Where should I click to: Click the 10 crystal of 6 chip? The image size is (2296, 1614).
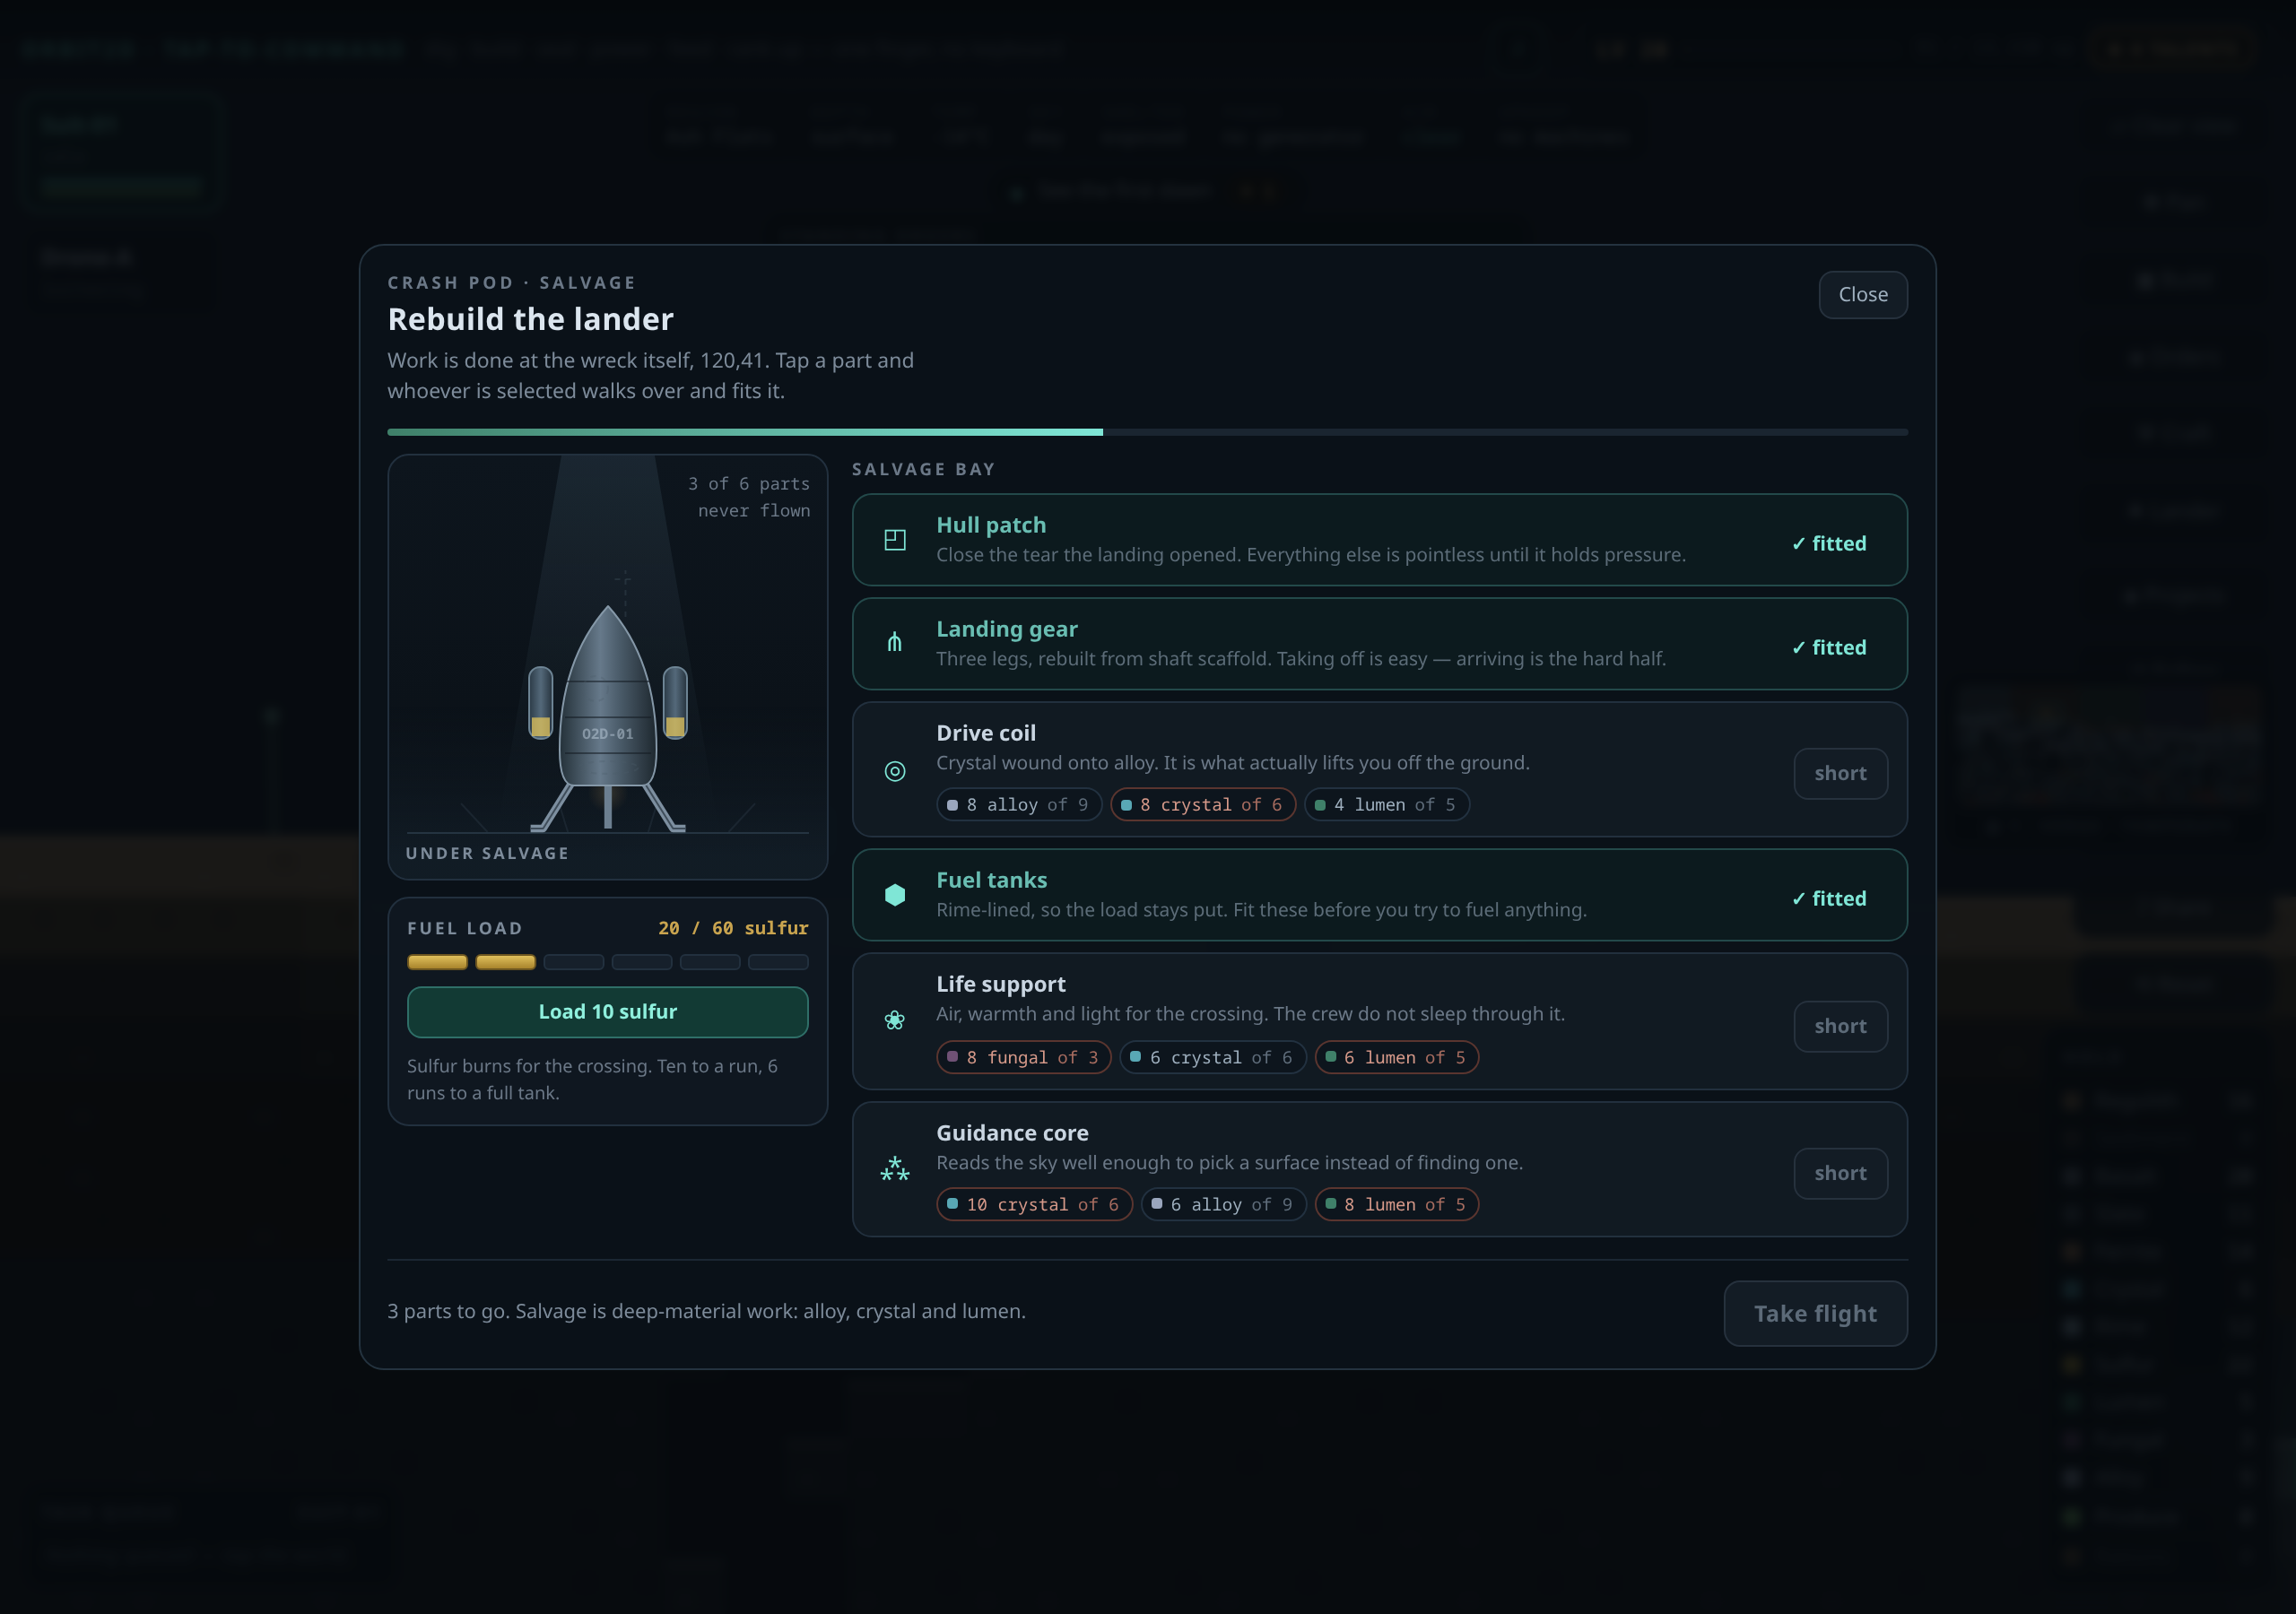1034,1205
